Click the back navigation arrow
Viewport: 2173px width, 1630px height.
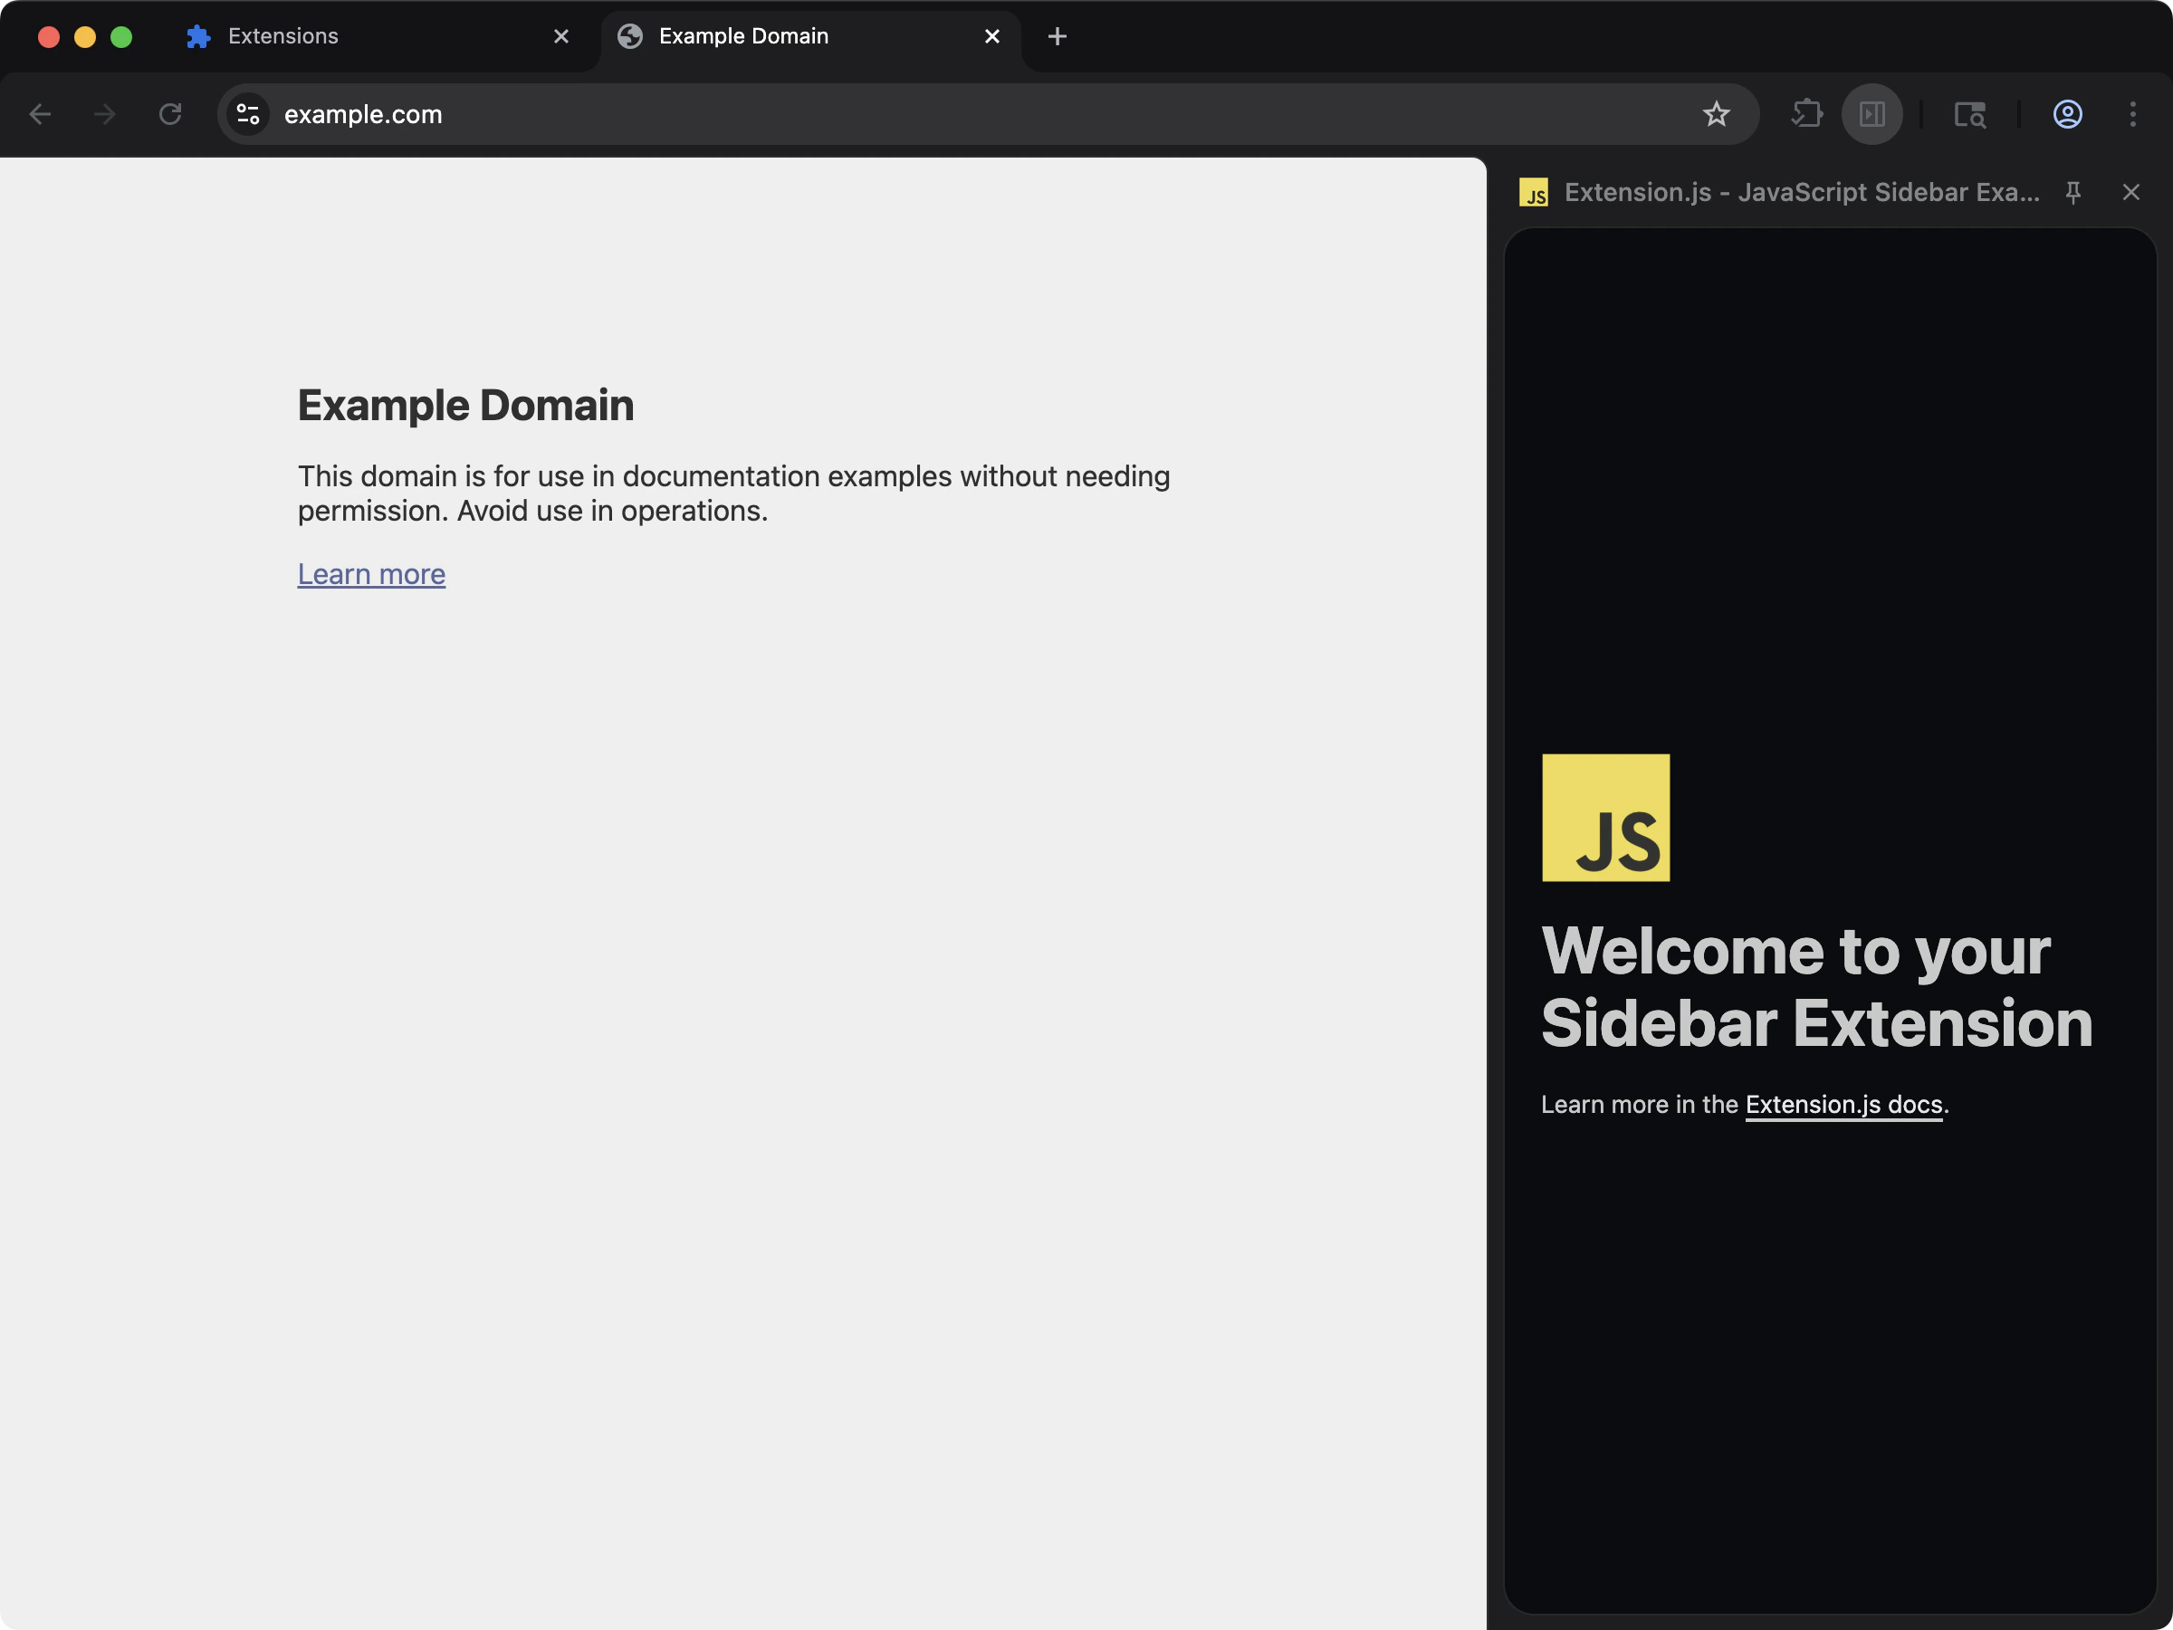pos(40,114)
